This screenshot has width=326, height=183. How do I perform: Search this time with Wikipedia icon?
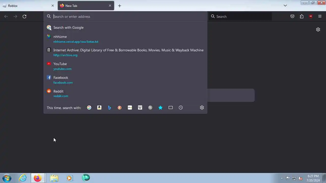(140, 108)
